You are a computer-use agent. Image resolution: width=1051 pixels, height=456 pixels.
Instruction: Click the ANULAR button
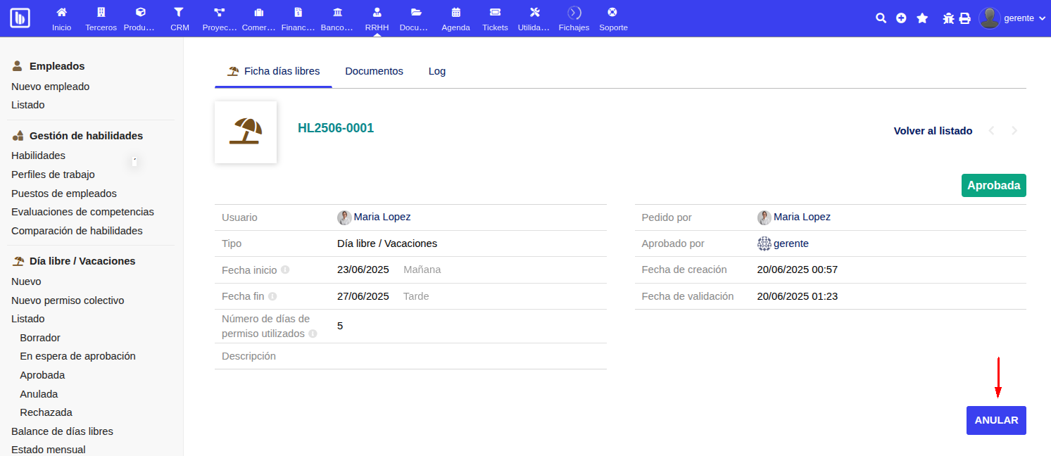(996, 420)
